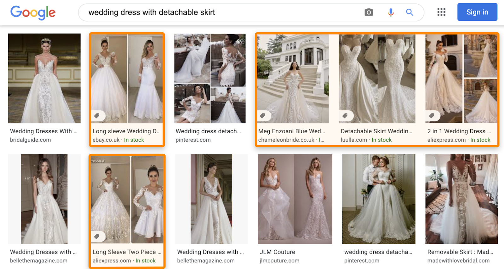The height and width of the screenshot is (269, 504).
Task: Click product tag on Long Sleeve Two Piece image
Action: [x=97, y=236]
